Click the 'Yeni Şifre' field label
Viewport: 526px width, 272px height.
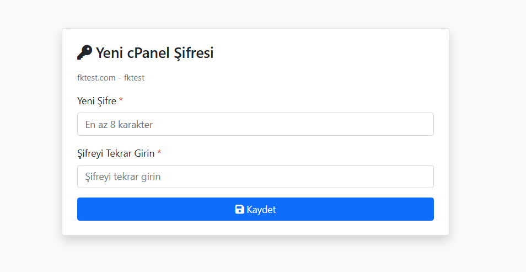96,101
